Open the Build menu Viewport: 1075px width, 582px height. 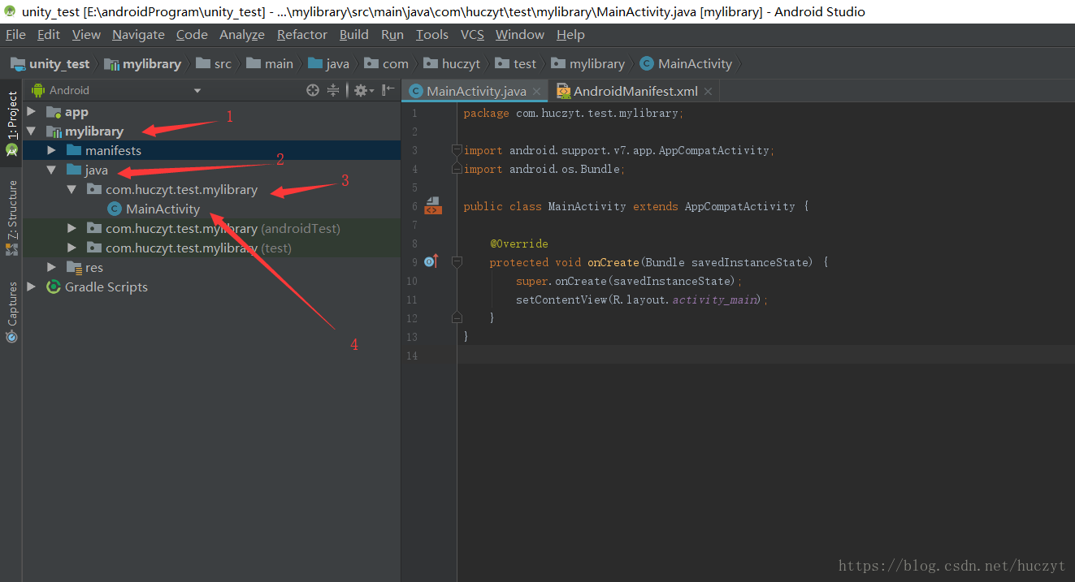pos(354,35)
